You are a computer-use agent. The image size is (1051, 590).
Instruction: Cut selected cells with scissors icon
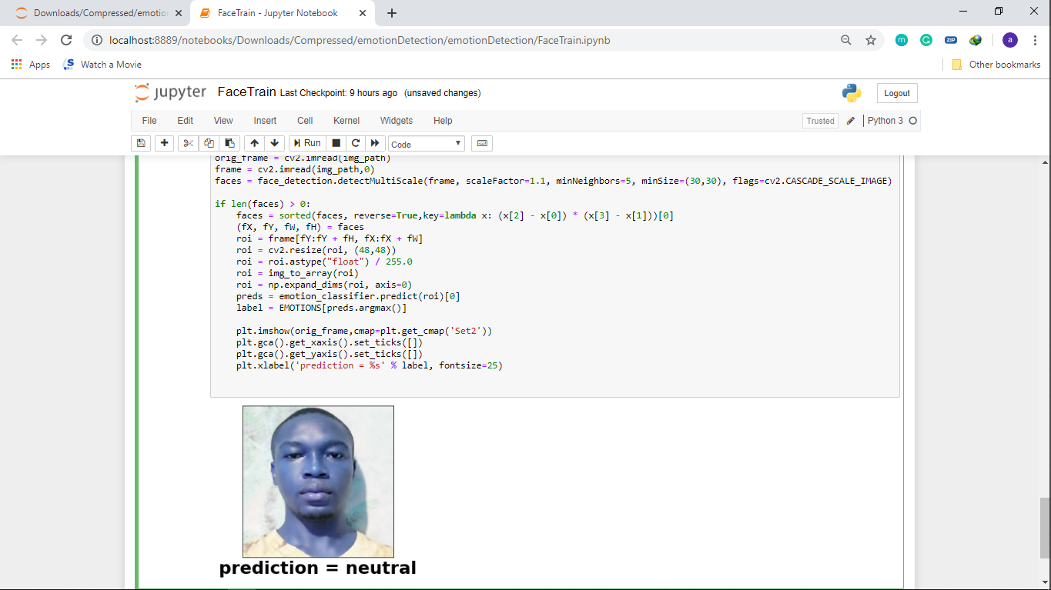pos(188,143)
